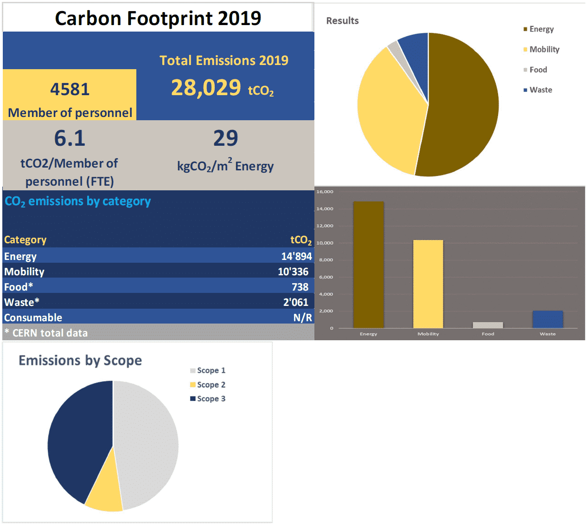
Task: Click the Energy legend color marker
Action: coord(525,29)
